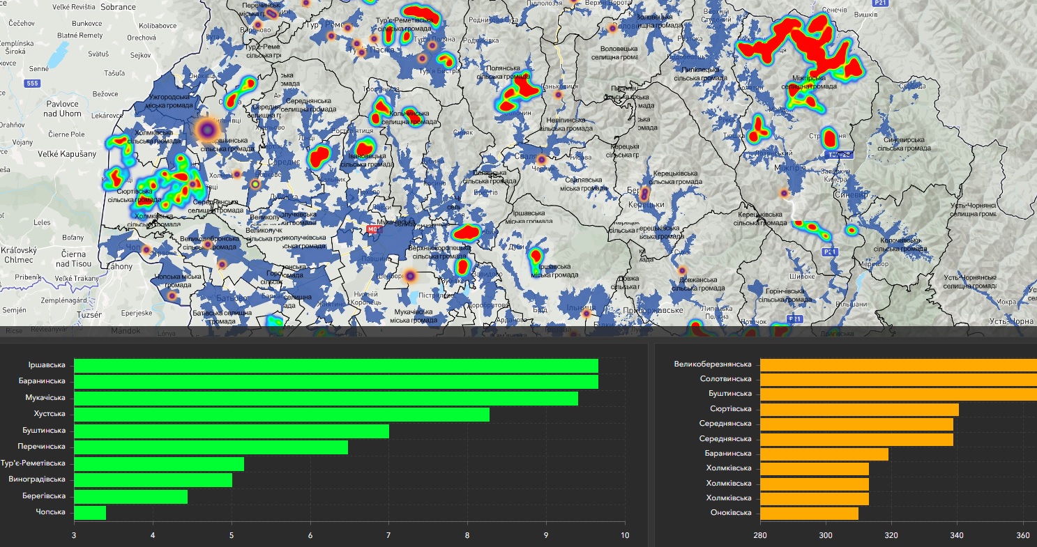Select the Kráľovský Chlmec town label
This screenshot has width=1037, height=547.
coord(17,255)
